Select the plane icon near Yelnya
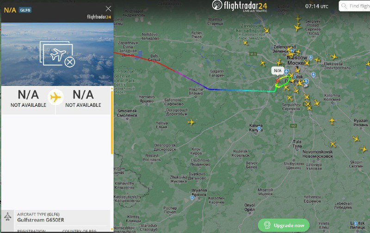The image size is (370, 233). point(191,122)
